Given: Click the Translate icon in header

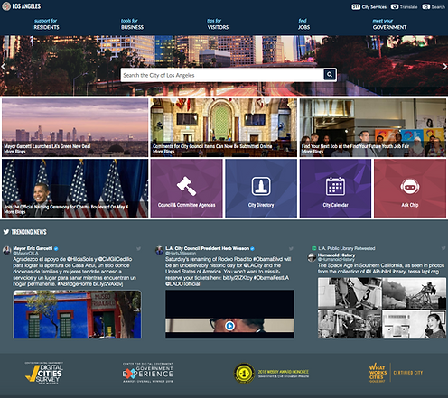Looking at the screenshot, I should [395, 6].
